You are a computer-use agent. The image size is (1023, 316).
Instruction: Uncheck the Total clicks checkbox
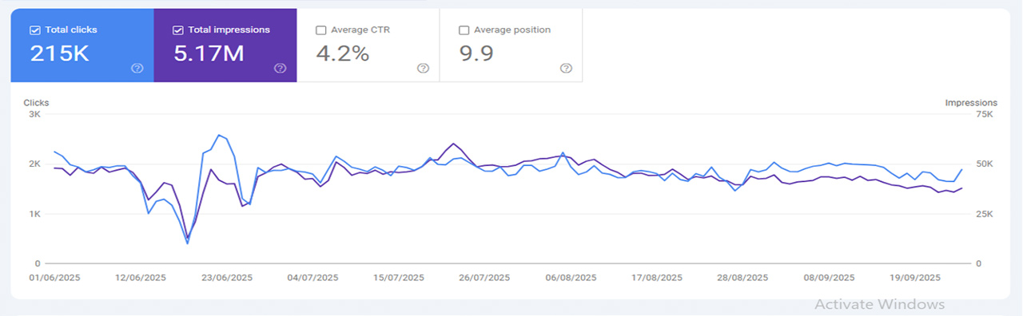34,30
